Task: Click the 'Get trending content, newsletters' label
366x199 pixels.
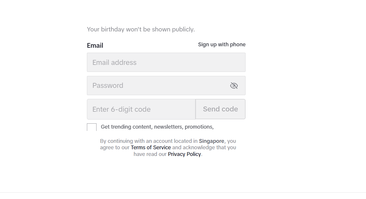Action: (x=157, y=127)
